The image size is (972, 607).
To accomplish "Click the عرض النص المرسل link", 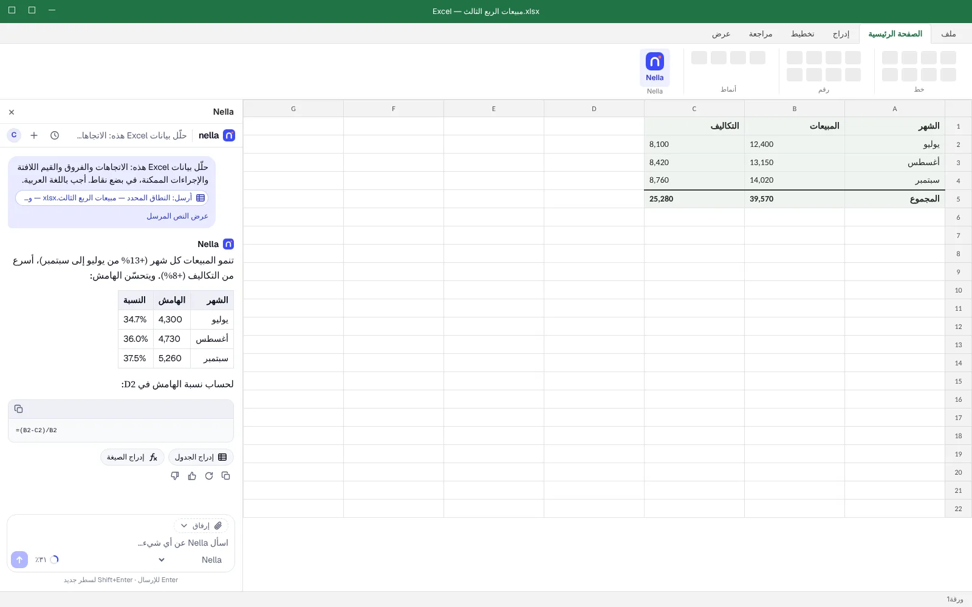I will point(177,216).
